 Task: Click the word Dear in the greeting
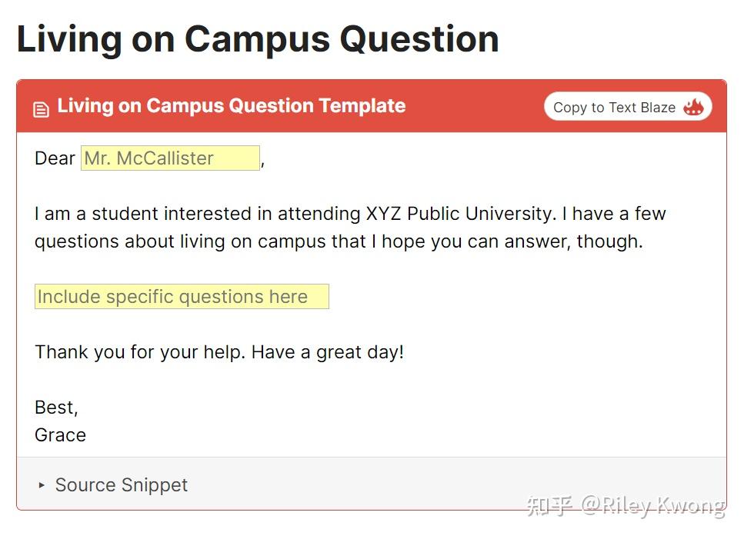tap(55, 158)
